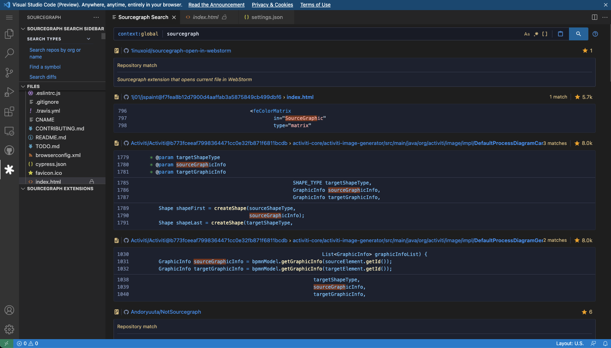Viewport: 611px width, 348px height.
Task: Open the Accounts menu icon
Action: tap(9, 310)
